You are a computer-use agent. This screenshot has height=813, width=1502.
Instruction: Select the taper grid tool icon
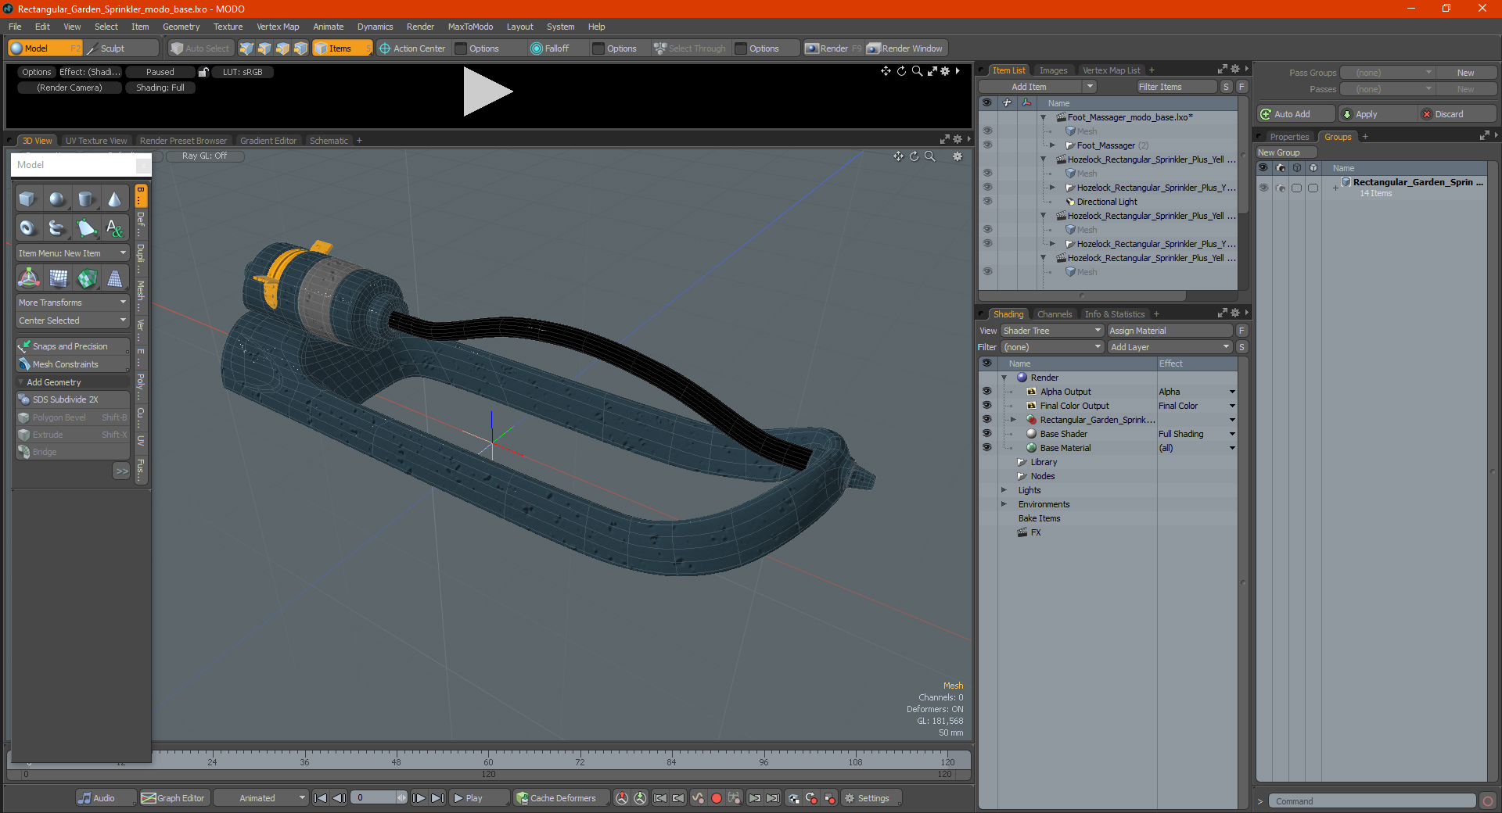click(x=115, y=278)
